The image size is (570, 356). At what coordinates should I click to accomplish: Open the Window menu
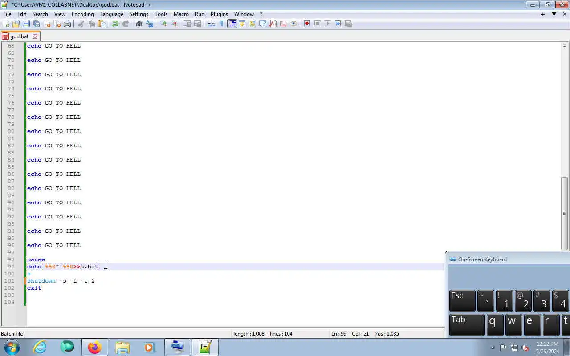coord(244,14)
